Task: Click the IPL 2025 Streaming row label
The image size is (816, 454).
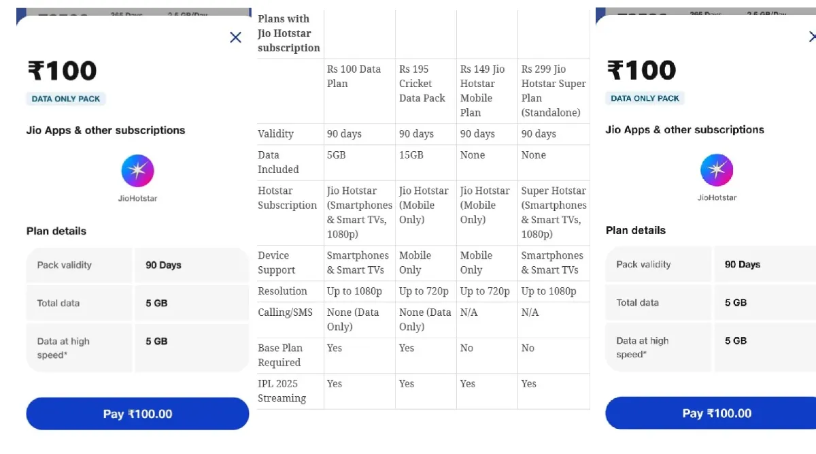Action: pos(282,391)
